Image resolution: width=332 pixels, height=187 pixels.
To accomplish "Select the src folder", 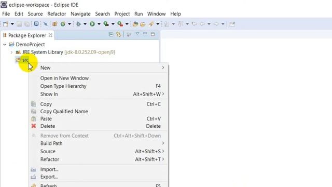I will click(25, 60).
